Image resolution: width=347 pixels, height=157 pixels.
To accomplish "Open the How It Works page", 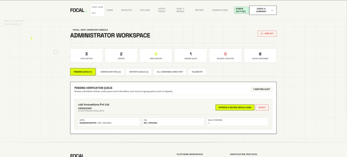I will [180, 10].
